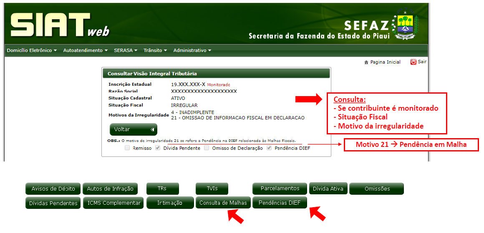Click Secretaria da Fazenda do Estado do Piauí text
This screenshot has width=484, height=233.
[320, 36]
